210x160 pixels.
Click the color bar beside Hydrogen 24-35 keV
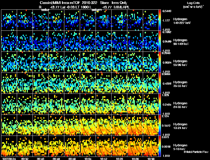click(x=160, y=104)
